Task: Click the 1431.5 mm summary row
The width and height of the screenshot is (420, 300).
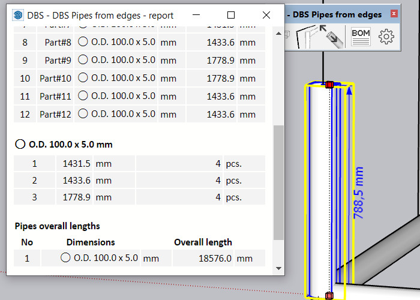Action: click(x=139, y=163)
